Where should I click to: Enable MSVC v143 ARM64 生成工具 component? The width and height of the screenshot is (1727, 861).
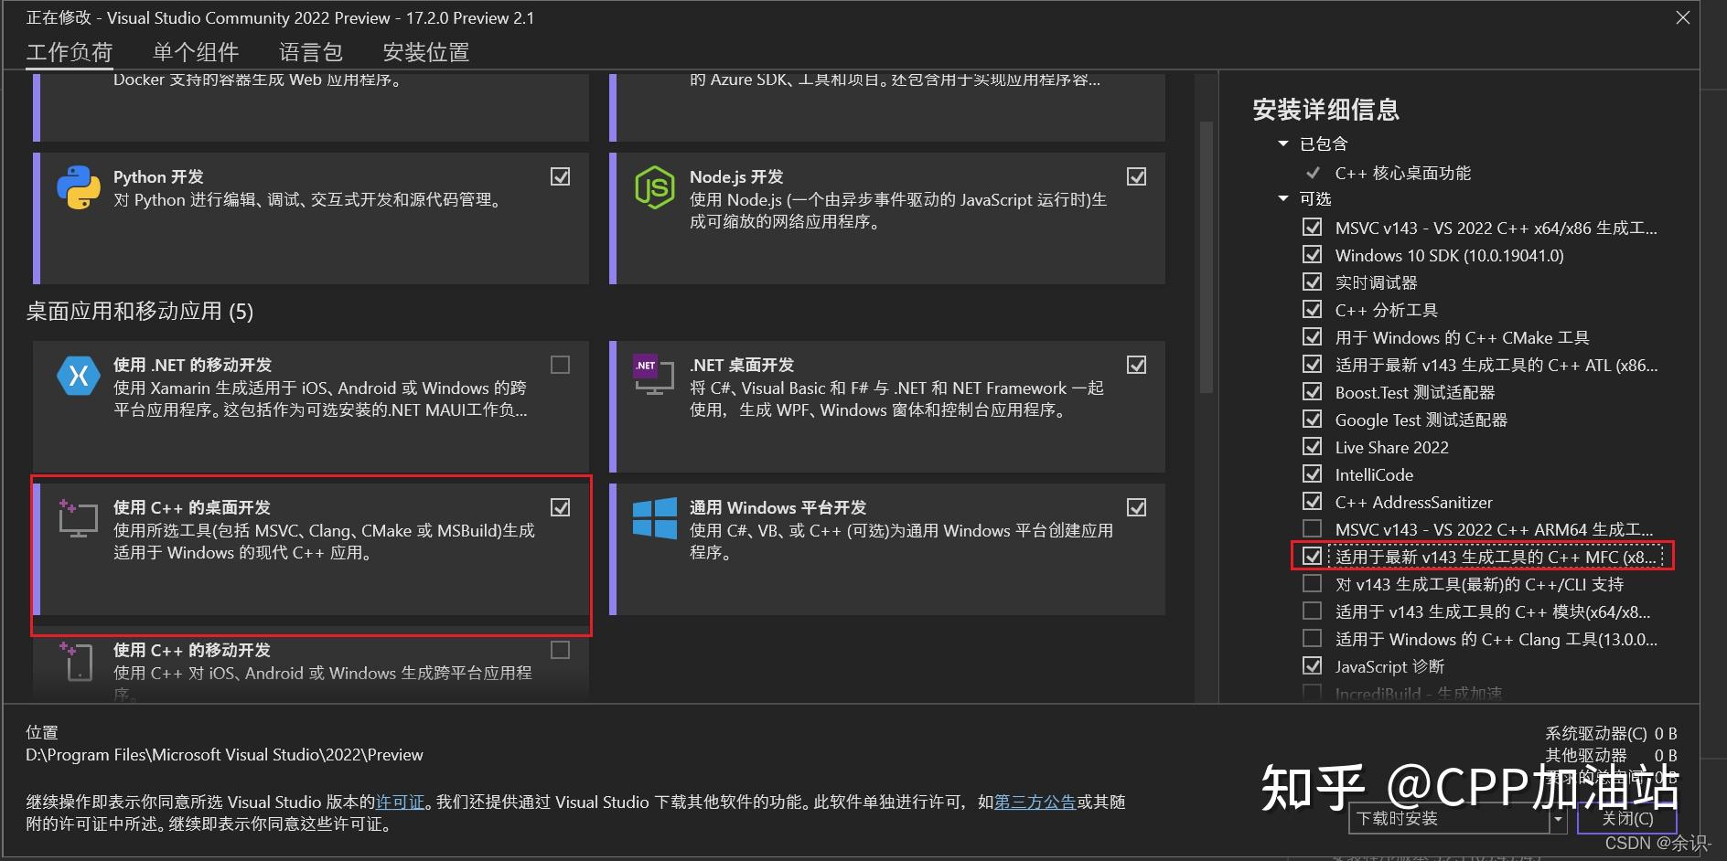pyautogui.click(x=1313, y=528)
